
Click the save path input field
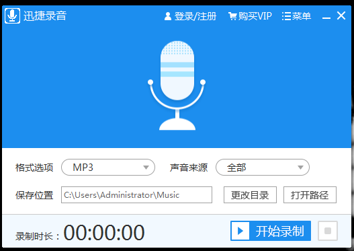(136, 195)
